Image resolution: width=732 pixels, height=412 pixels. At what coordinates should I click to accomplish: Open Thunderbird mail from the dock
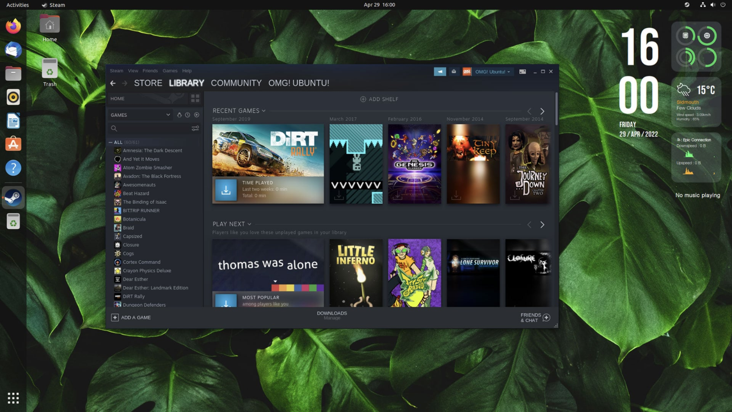(13, 49)
